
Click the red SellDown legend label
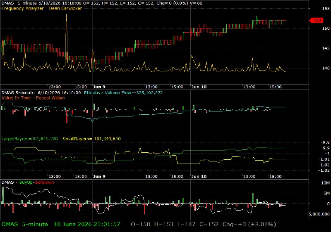[x=44, y=182]
